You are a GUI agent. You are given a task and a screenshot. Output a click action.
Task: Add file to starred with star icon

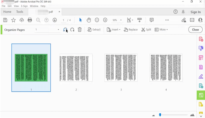point(13,20)
